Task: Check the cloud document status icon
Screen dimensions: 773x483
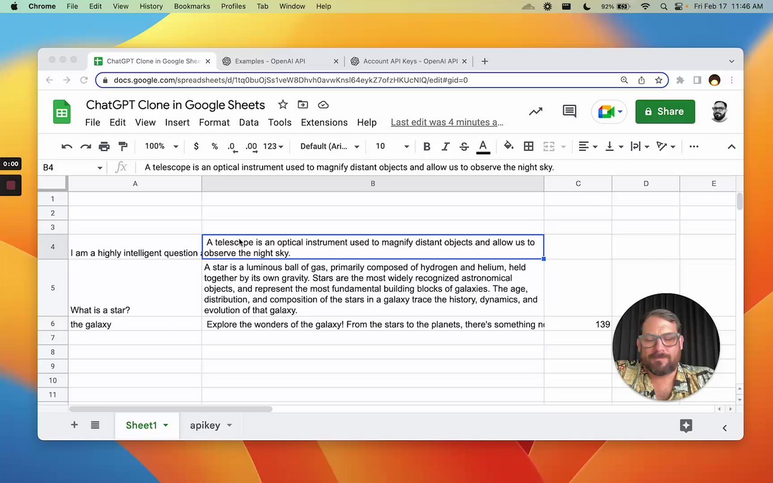Action: (x=323, y=104)
